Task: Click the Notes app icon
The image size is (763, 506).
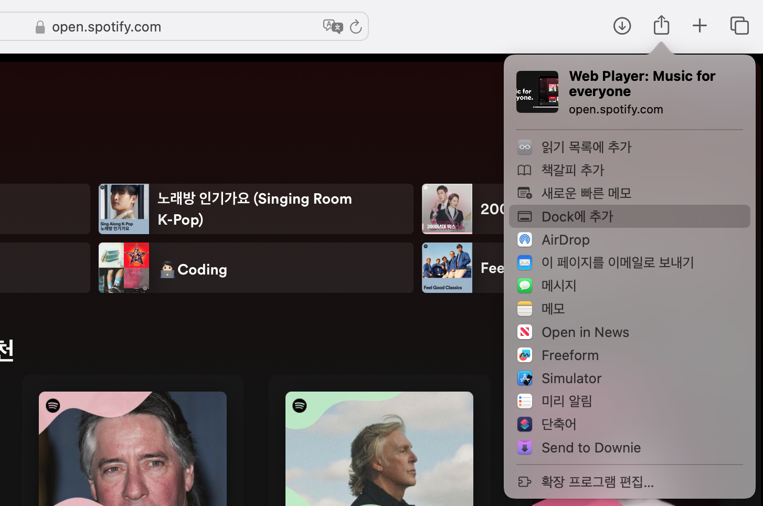Action: tap(525, 309)
